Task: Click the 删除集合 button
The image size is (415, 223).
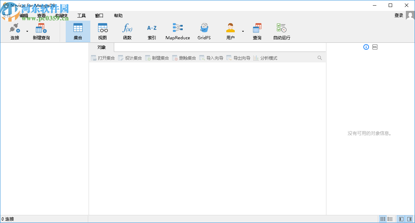Action: click(x=184, y=58)
